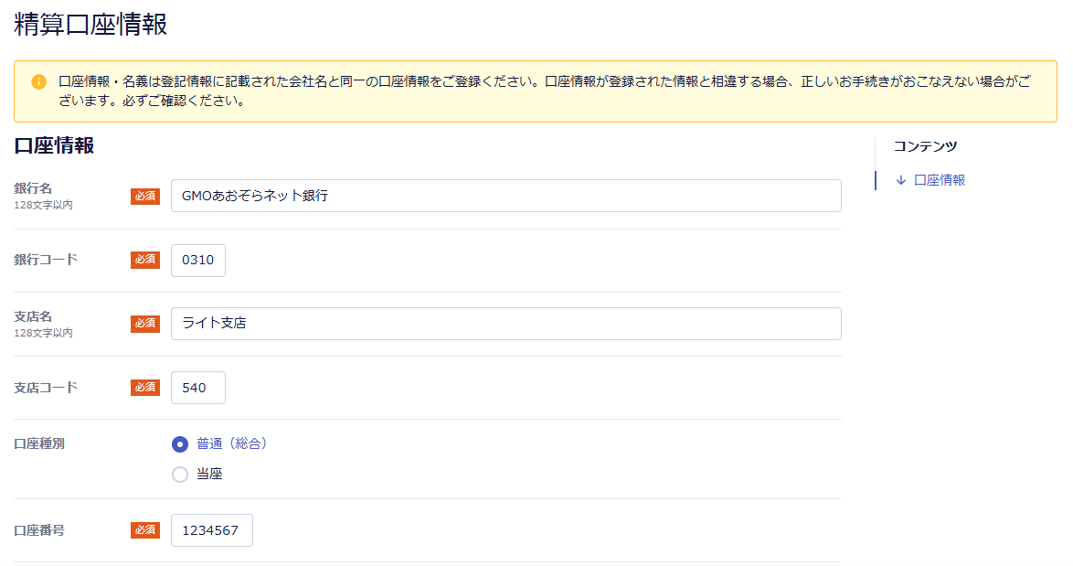
Task: Open the 口座情報 contents link
Action: click(940, 180)
